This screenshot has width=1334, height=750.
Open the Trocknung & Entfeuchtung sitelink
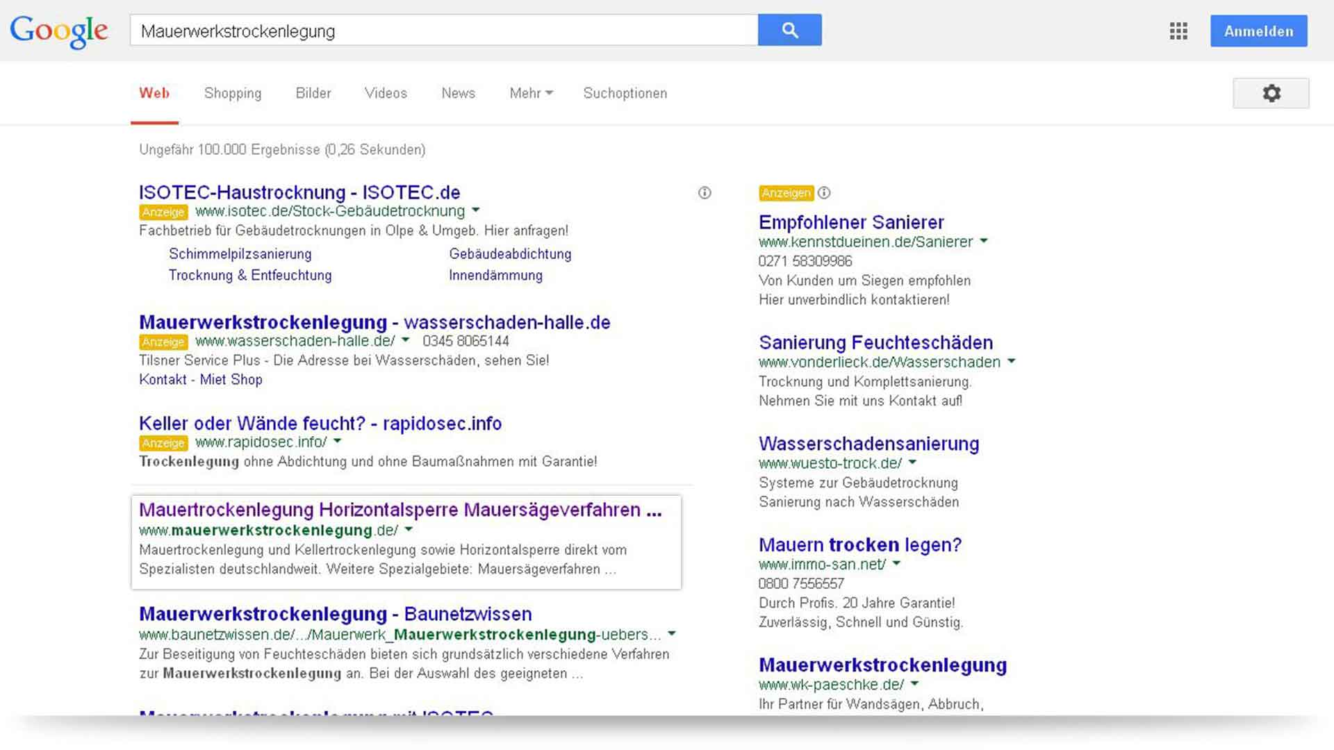click(x=250, y=275)
